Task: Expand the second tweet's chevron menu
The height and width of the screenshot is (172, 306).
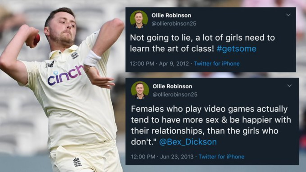Action: 289,86
